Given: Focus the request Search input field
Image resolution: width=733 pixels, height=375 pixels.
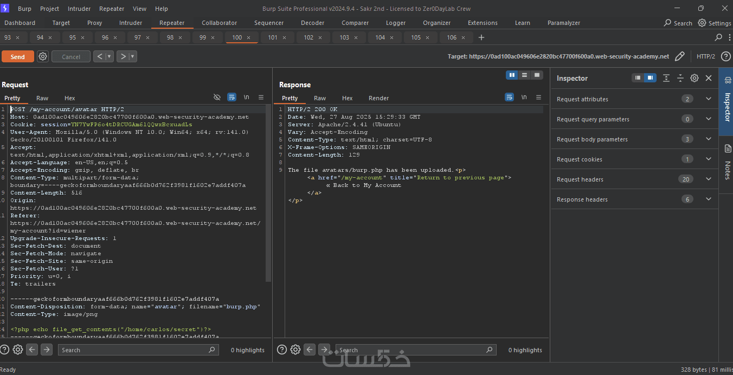Looking at the screenshot, I should point(138,350).
